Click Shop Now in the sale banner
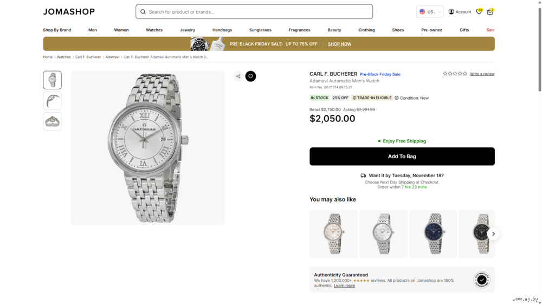The image size is (542, 305). pos(339,44)
